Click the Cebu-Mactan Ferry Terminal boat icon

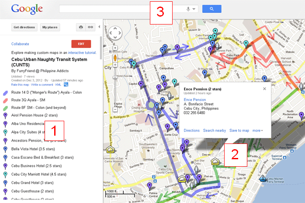262,178
